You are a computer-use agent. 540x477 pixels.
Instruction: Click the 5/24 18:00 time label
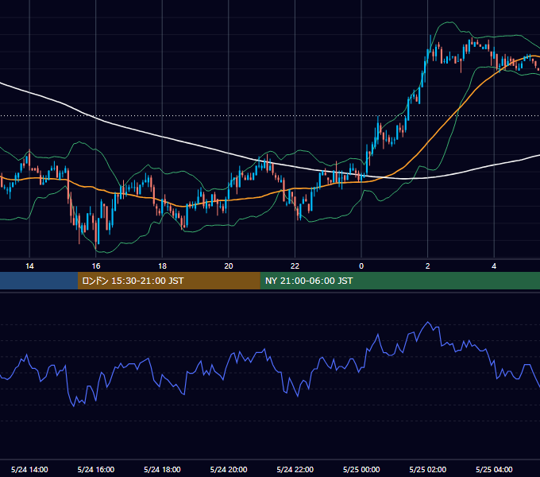tap(162, 469)
